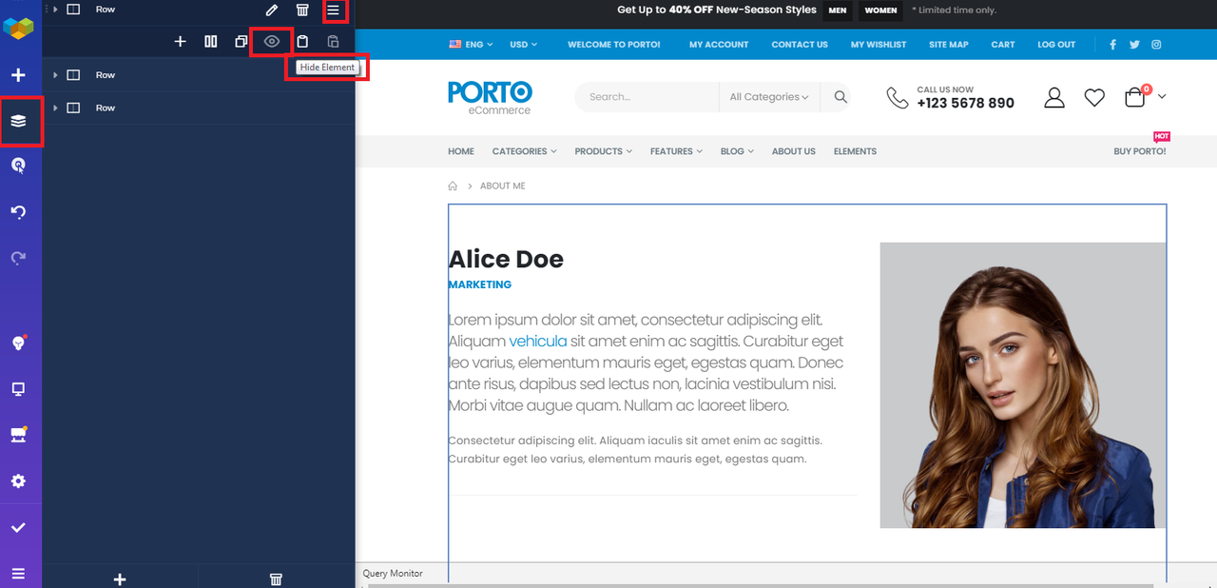
Task: Open the All Categories search dropdown
Action: coord(769,97)
